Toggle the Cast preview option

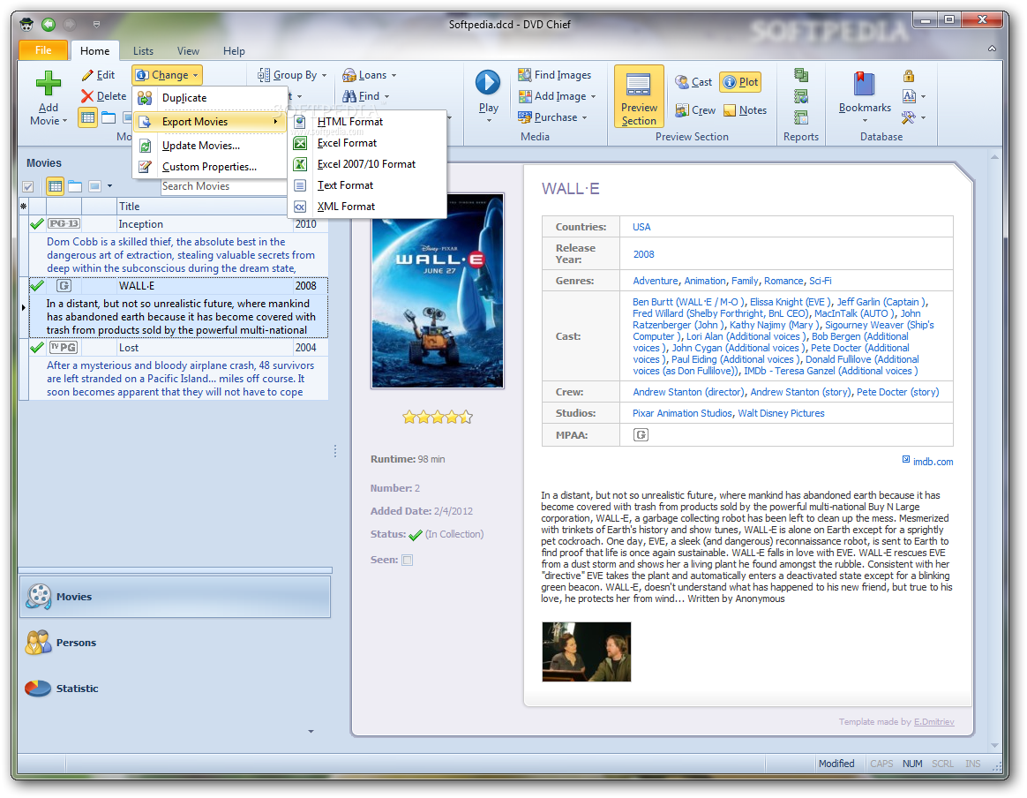pyautogui.click(x=693, y=82)
